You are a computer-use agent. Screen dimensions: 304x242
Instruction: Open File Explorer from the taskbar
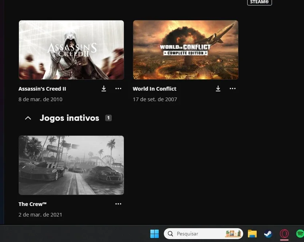[252, 234]
